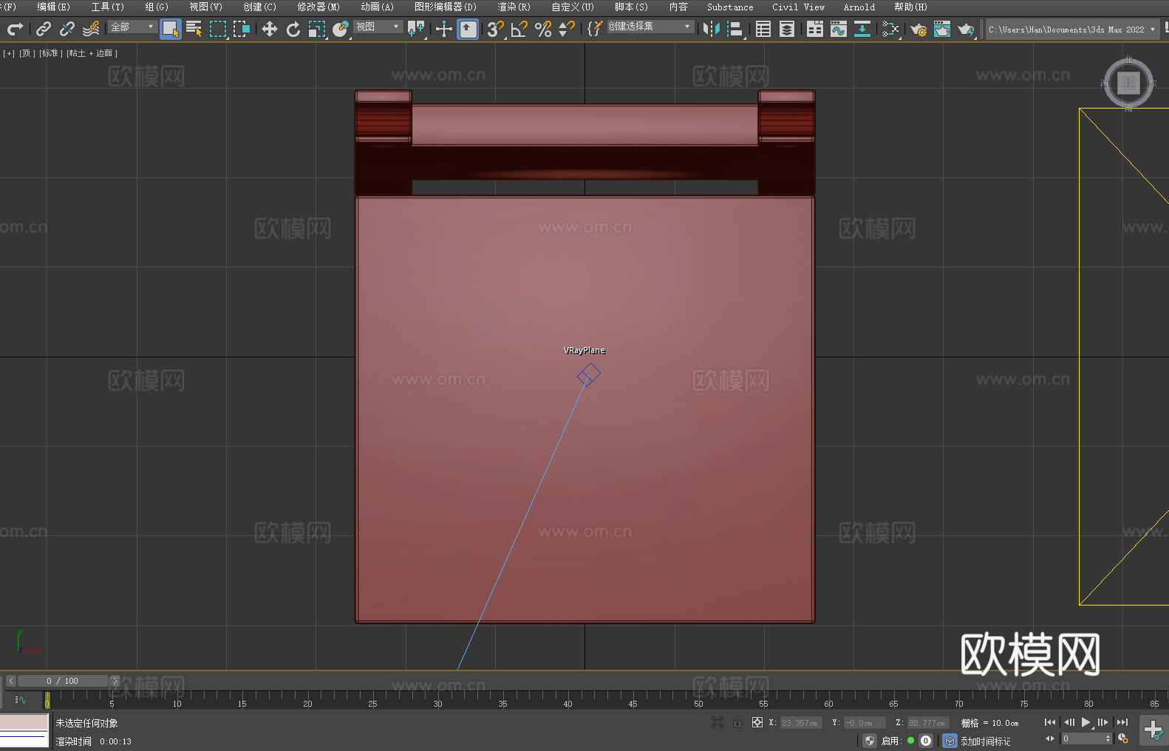Activate the Select Object tool

[x=171, y=29]
